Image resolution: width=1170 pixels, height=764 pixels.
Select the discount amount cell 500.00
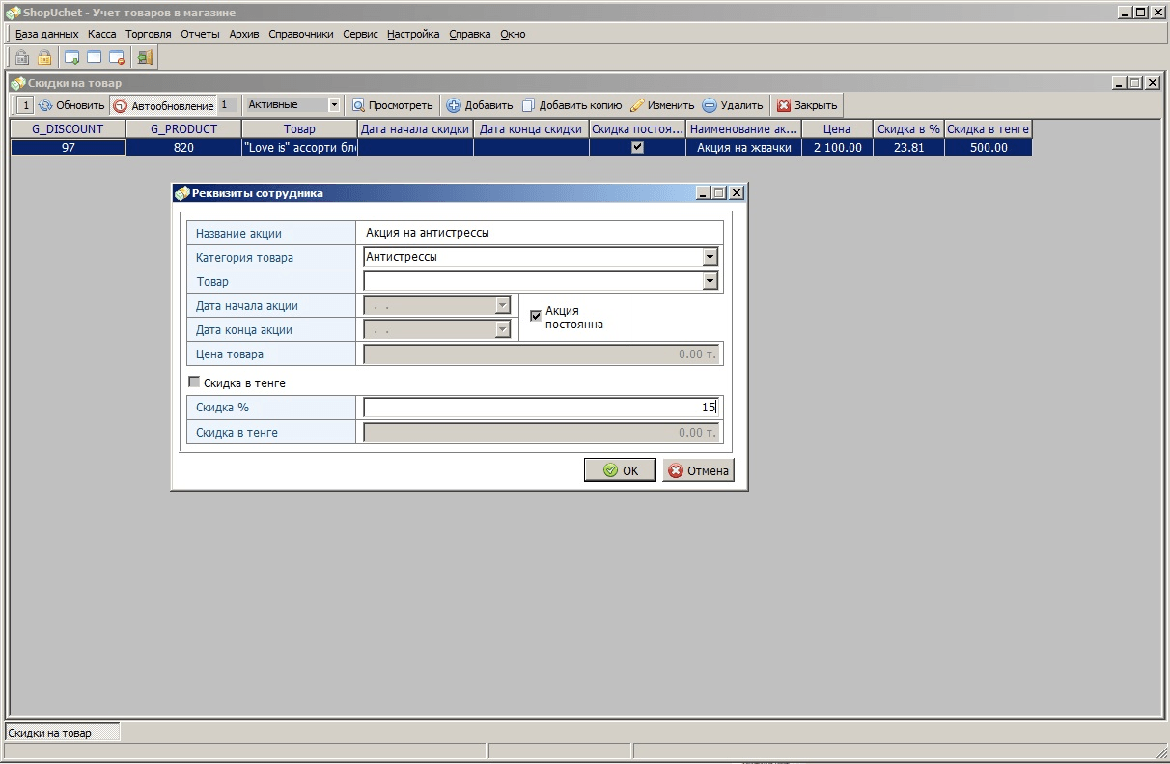pyautogui.click(x=989, y=148)
